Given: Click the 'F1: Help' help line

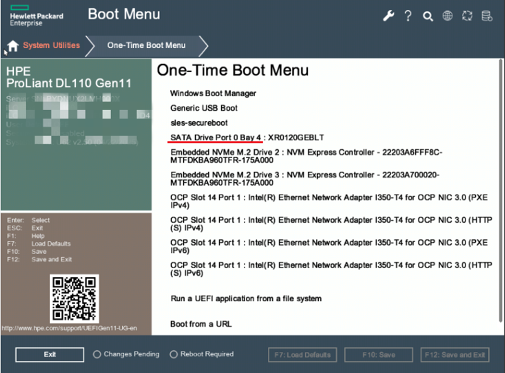Looking at the screenshot, I should (x=26, y=236).
